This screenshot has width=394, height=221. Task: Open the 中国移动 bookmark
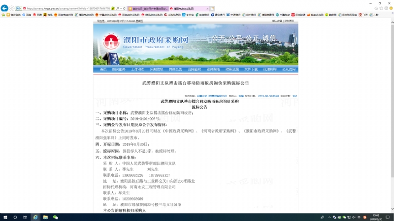click(283, 15)
